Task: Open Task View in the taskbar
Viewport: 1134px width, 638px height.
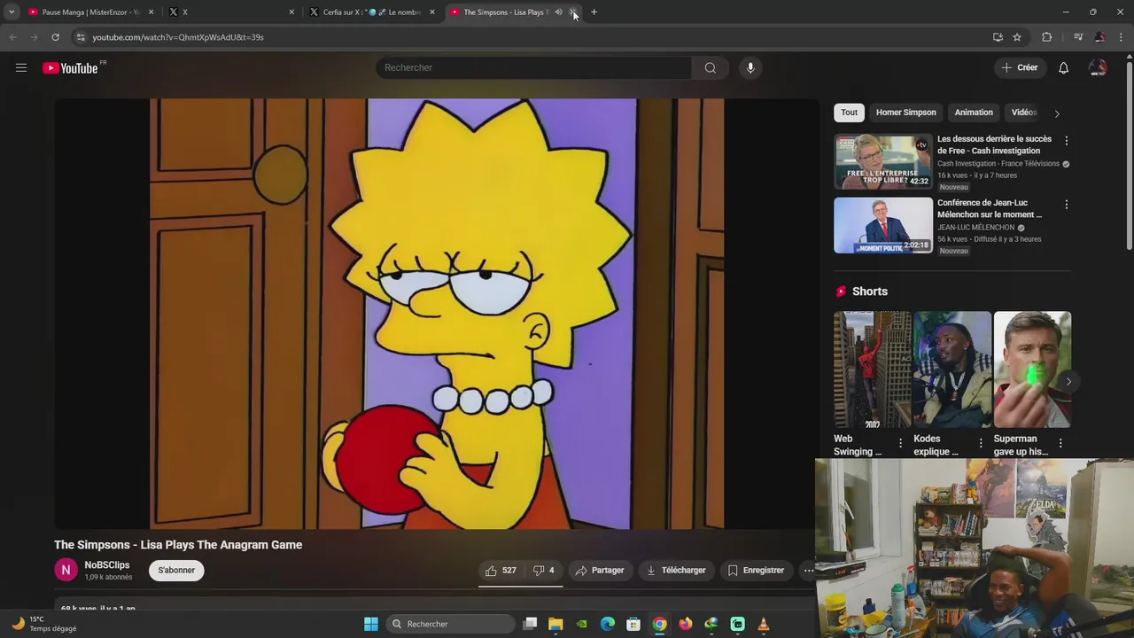Action: pos(530,624)
